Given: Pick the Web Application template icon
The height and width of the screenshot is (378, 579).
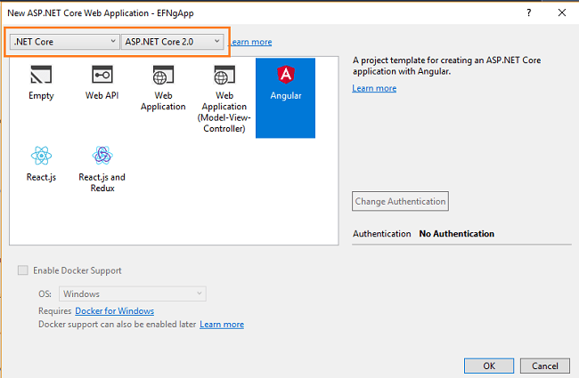Looking at the screenshot, I should 163,75.
